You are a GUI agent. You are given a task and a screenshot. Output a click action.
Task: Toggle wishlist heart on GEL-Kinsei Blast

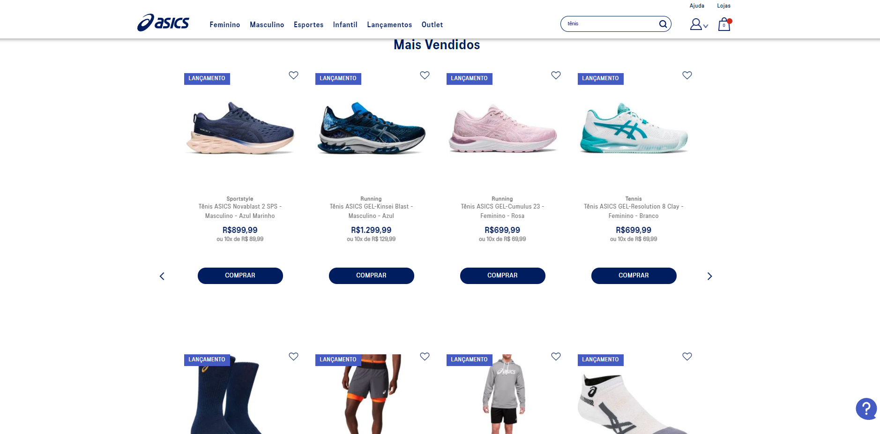(425, 75)
